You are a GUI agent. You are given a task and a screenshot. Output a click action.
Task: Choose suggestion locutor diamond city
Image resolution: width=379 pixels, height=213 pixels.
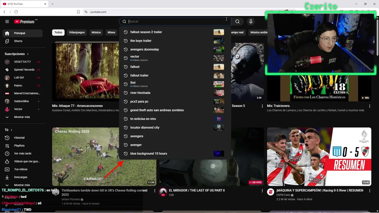point(175,128)
